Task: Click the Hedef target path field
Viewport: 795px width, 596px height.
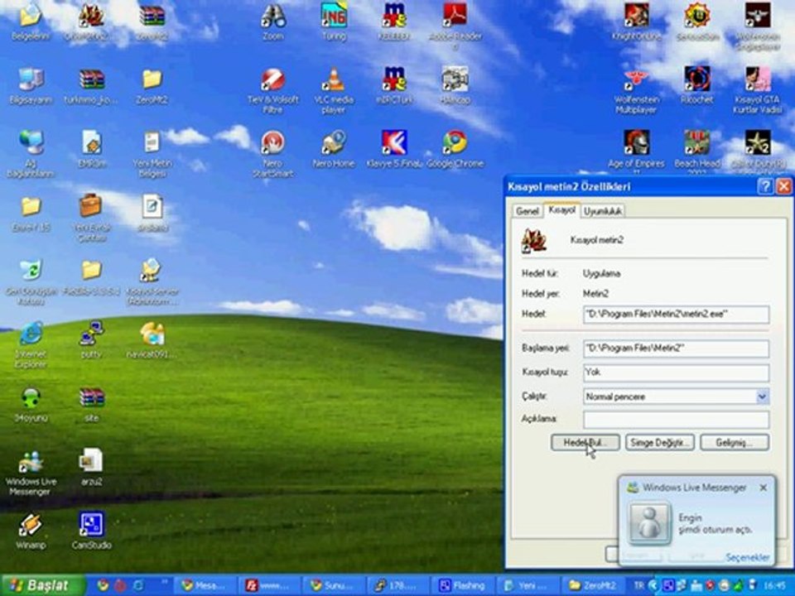Action: 676,315
